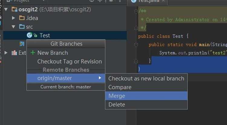
Task: Expand the External Libraries arrow
Action: click(6, 53)
